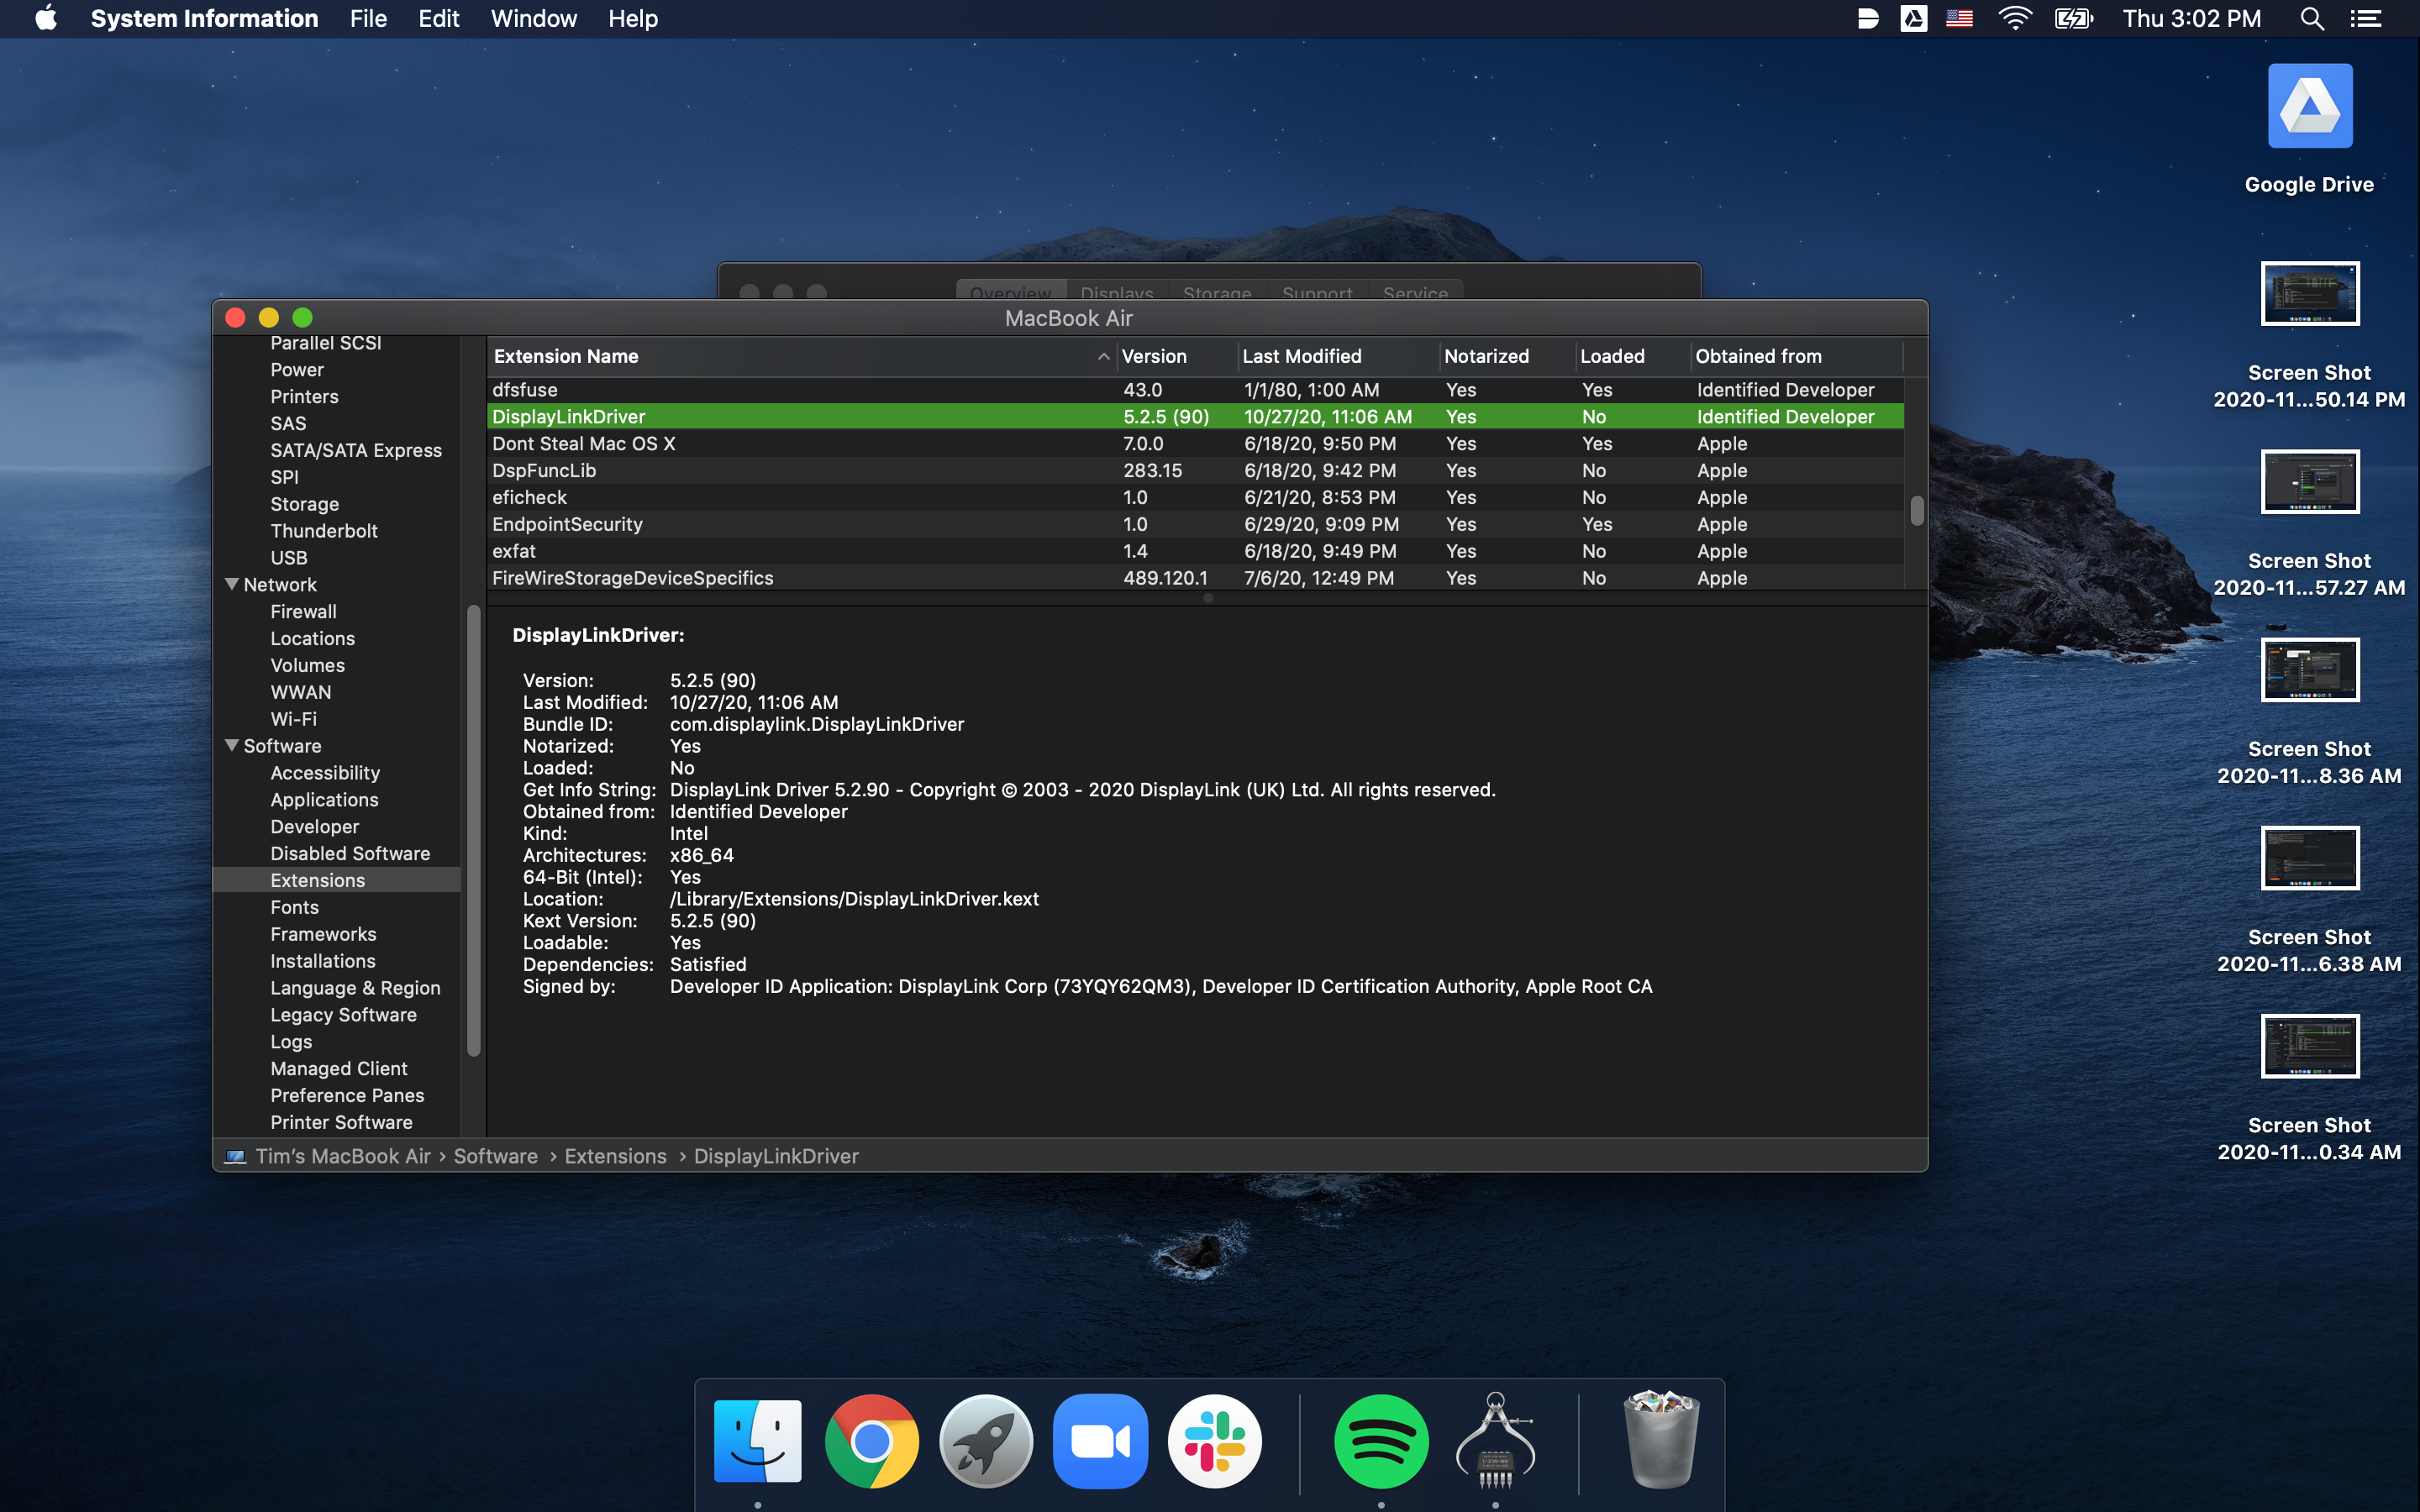Select the eficheck extension row
The width and height of the screenshot is (2420, 1512).
(1195, 497)
